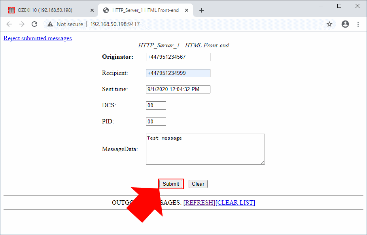This screenshot has height=235, width=367.
Task: Open Reject submitted messages link
Action: coord(38,38)
